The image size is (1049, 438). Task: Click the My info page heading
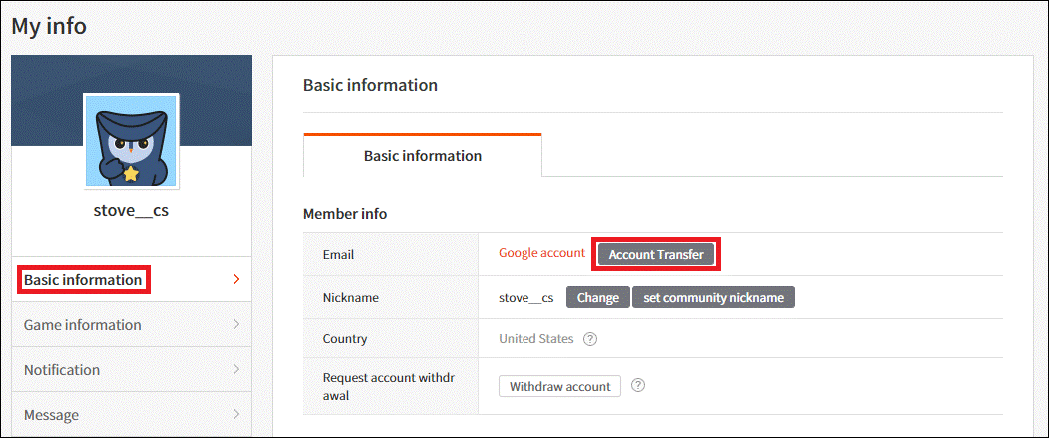pyautogui.click(x=49, y=26)
